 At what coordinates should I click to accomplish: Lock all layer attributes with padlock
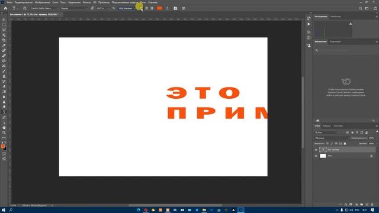(x=345, y=143)
